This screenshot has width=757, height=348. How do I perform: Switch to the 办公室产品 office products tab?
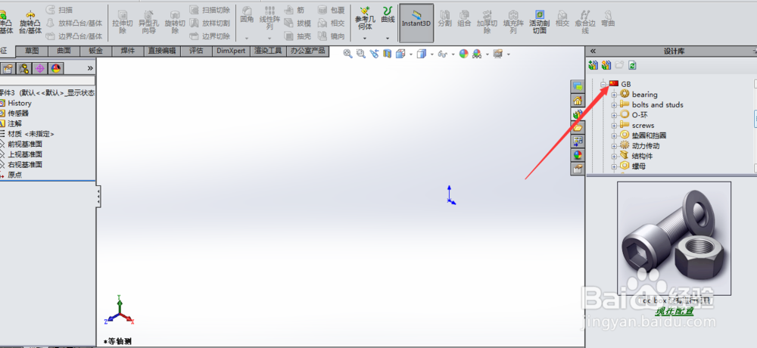coord(308,51)
